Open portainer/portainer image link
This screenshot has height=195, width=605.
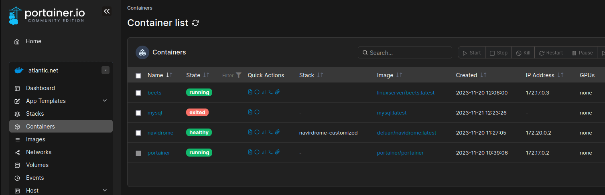(400, 153)
